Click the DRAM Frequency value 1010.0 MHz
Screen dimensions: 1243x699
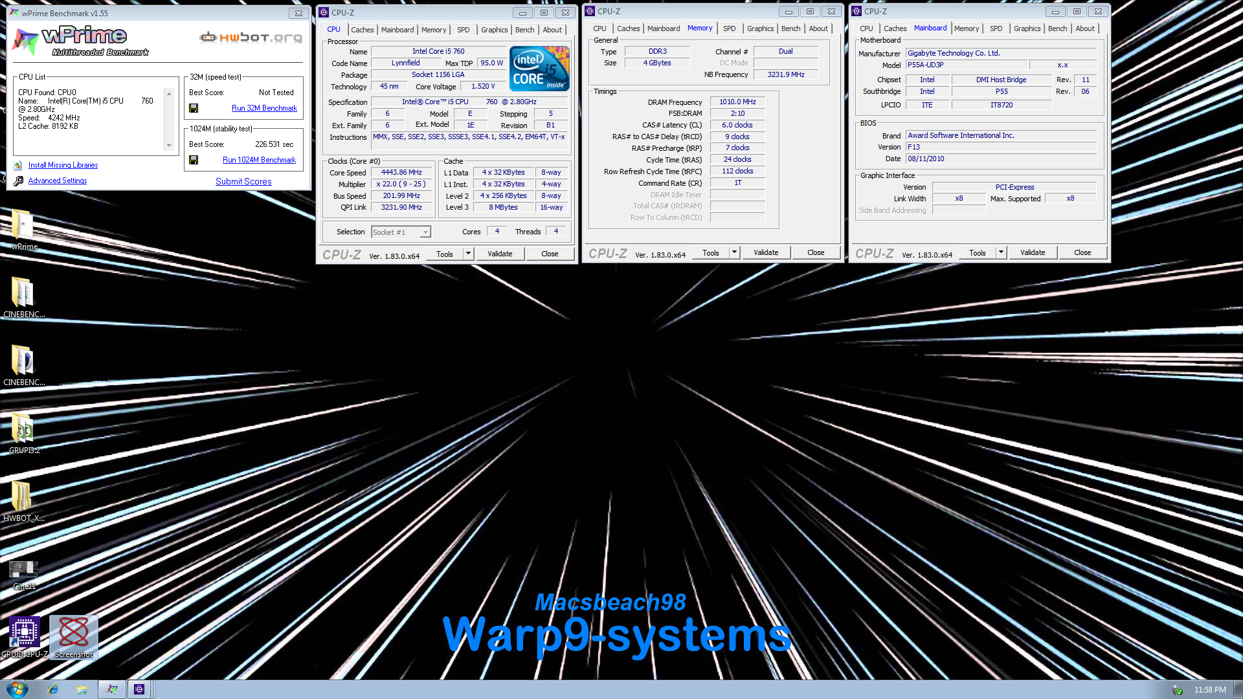[x=737, y=102]
